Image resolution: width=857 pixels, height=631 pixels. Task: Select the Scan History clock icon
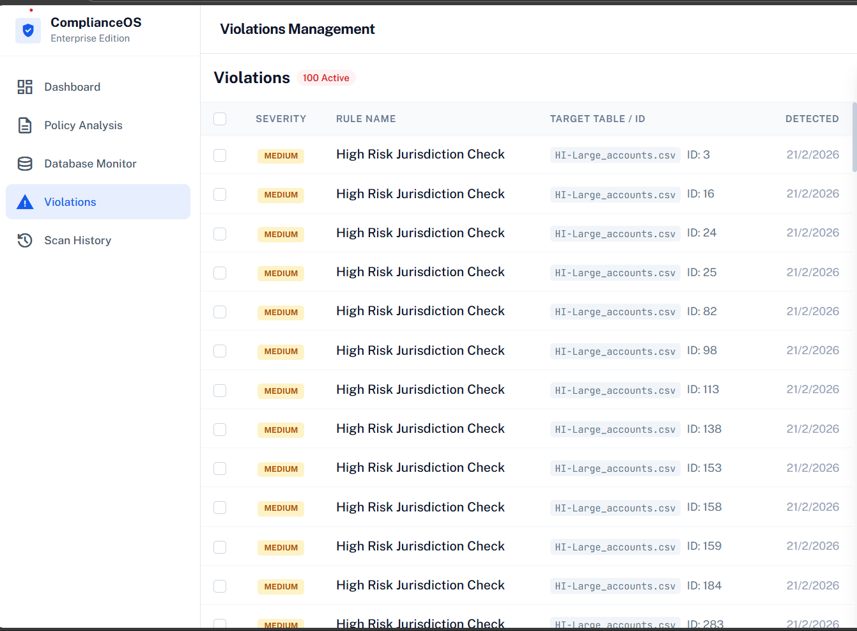(24, 240)
